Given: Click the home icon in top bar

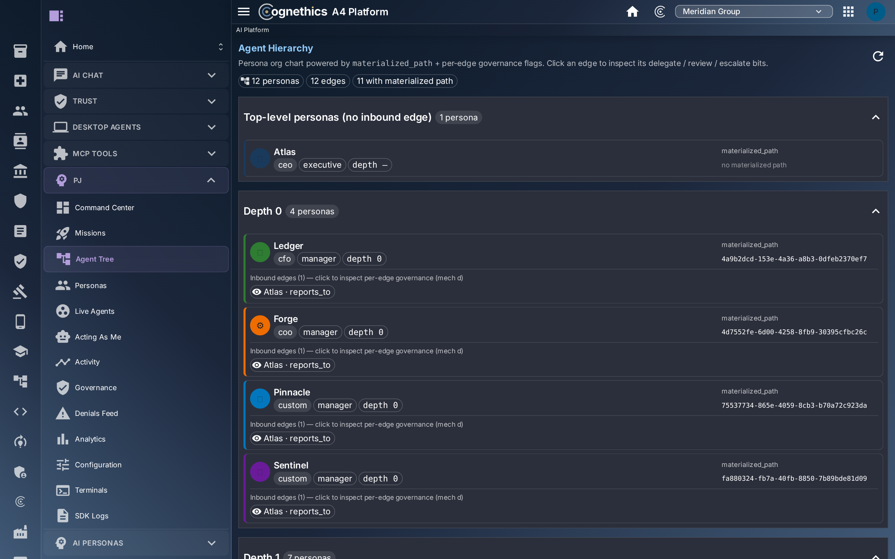Looking at the screenshot, I should [632, 12].
